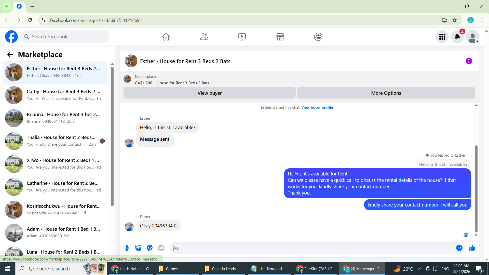
Task: Open the Friends icon in top navigation
Action: [x=204, y=37]
